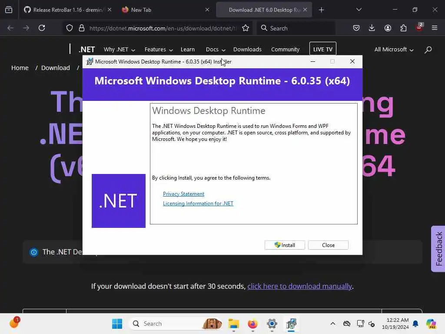Image resolution: width=445 pixels, height=334 pixels.
Task: Go back with the browser back arrow
Action: pos(10,28)
